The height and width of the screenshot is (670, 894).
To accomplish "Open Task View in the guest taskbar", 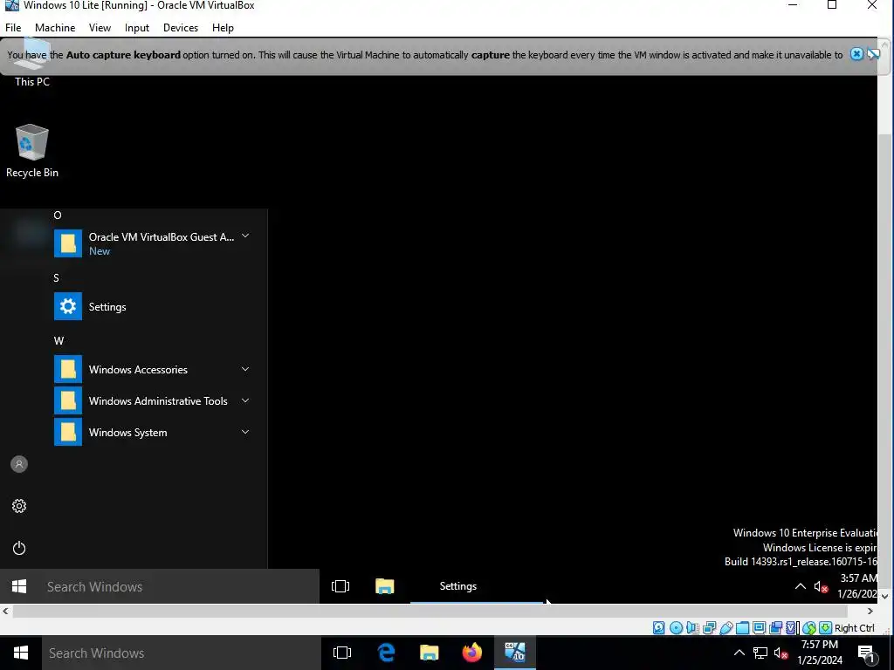I will tap(340, 586).
